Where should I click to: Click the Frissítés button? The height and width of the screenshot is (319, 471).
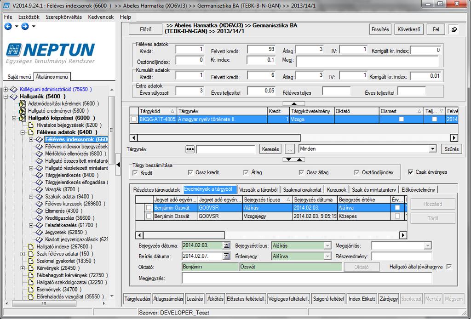coord(380,29)
